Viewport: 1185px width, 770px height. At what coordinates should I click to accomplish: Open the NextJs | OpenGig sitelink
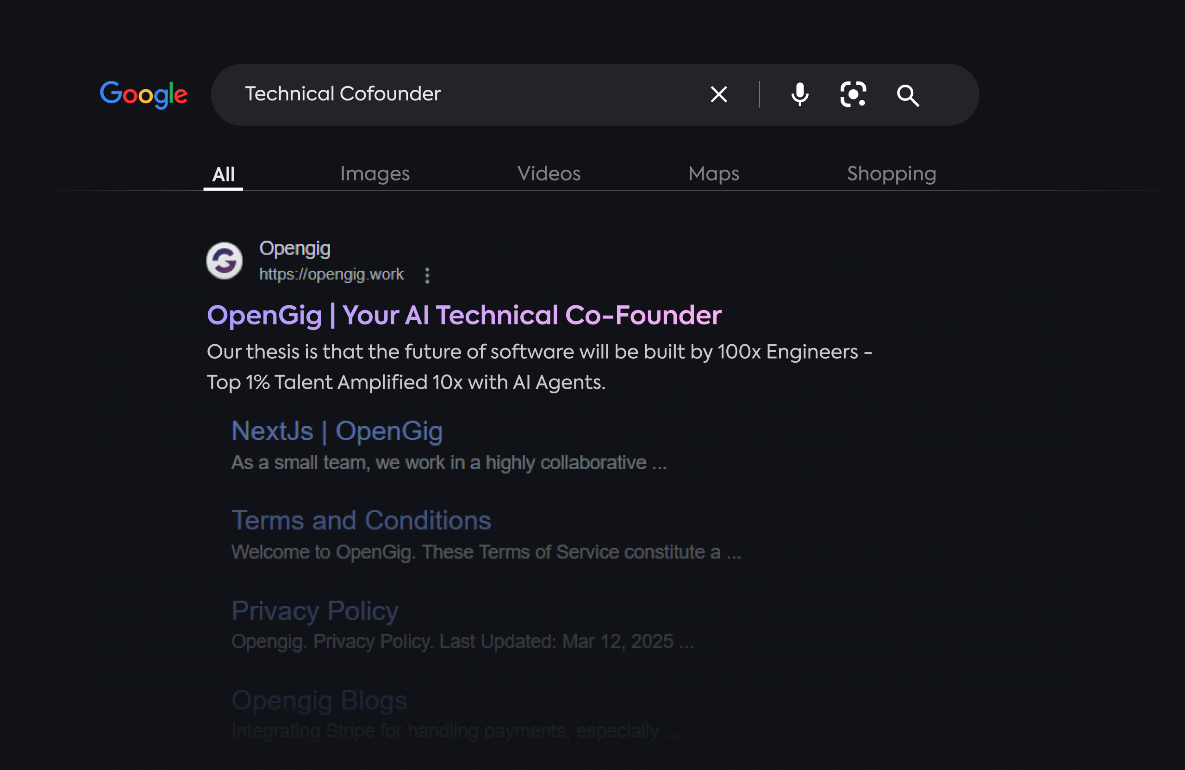tap(337, 431)
